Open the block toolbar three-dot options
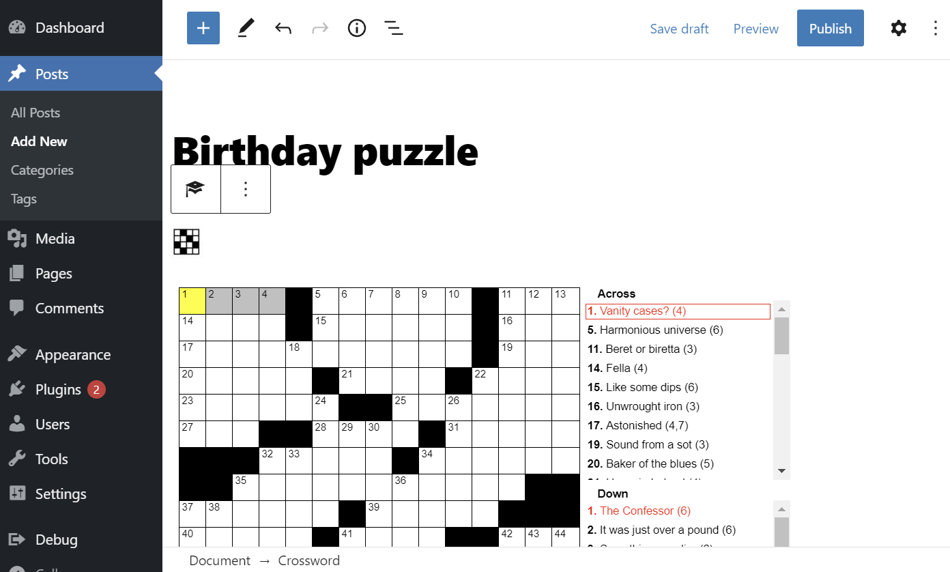950x572 pixels. 246,189
